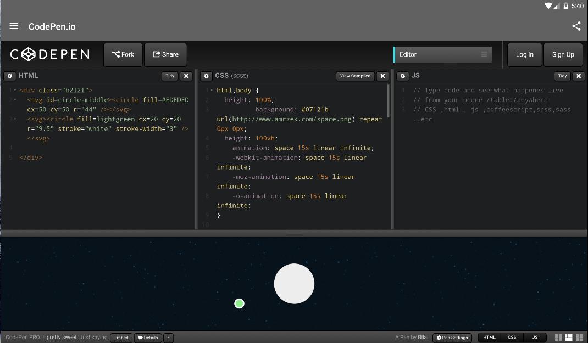Tidy the JS code

click(x=562, y=76)
